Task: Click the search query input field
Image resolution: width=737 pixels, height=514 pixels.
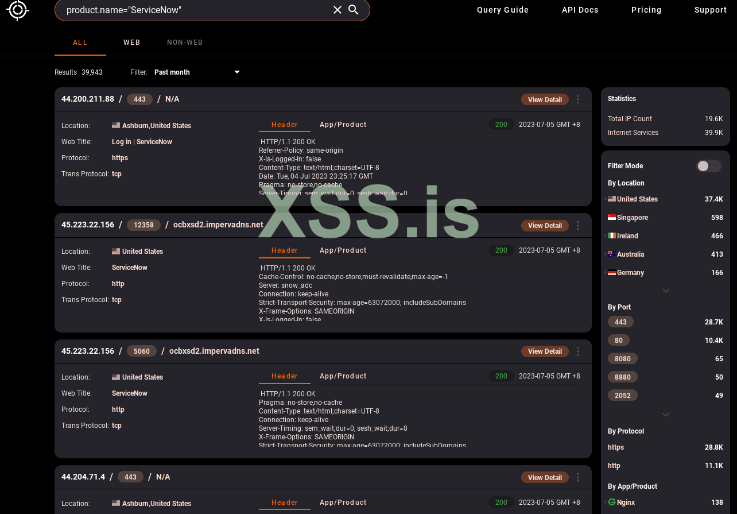Action: (x=195, y=10)
